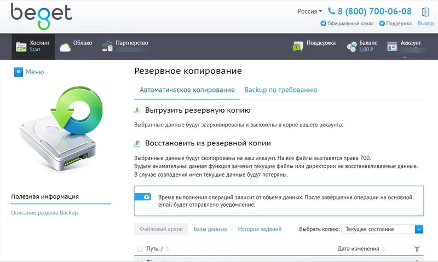Open the Выбрать копию combo box

tap(382, 229)
